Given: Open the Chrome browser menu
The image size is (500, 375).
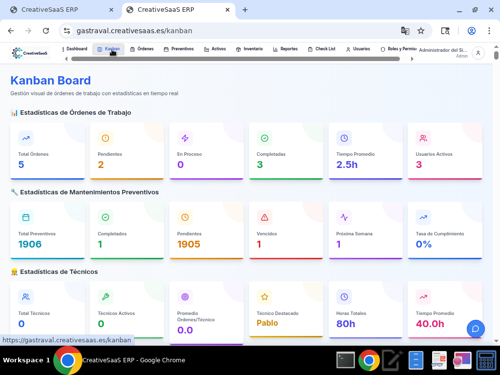Looking at the screenshot, I should click(x=489, y=31).
